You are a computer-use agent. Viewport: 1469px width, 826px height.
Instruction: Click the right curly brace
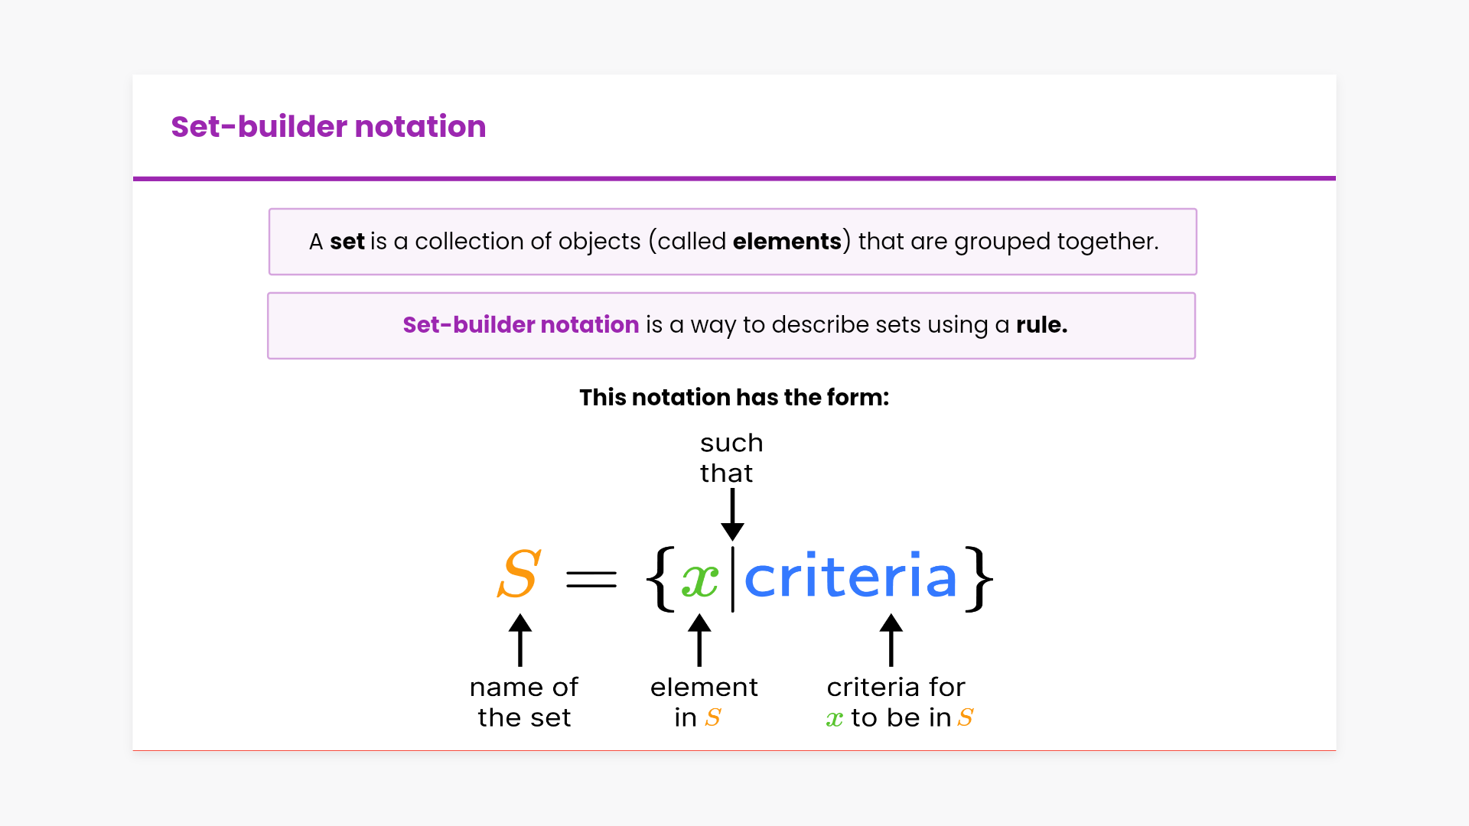pyautogui.click(x=979, y=578)
